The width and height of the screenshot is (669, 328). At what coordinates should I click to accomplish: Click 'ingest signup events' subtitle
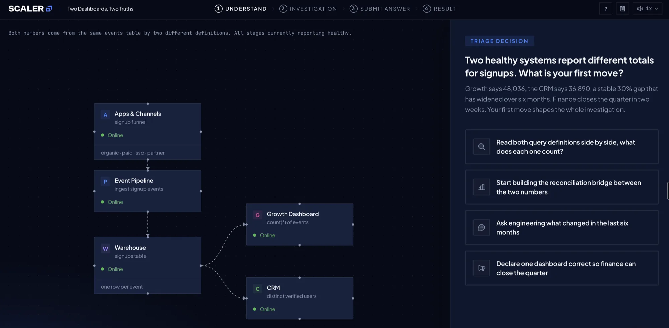click(x=139, y=189)
